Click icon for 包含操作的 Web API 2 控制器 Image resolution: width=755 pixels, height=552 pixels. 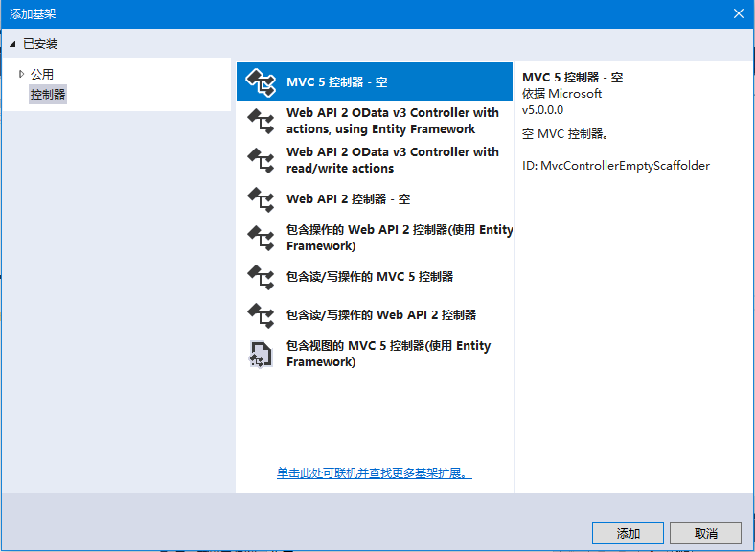click(261, 238)
